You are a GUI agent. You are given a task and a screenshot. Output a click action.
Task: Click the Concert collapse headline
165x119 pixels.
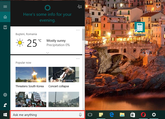click(x=59, y=86)
